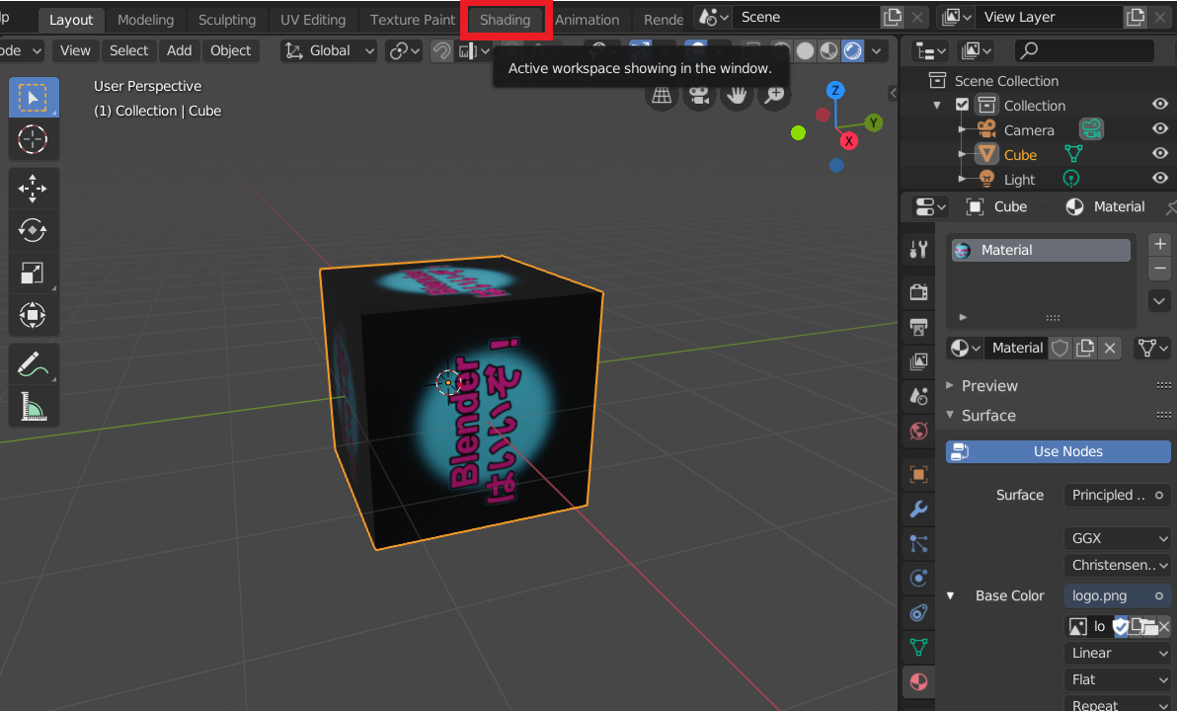Switch to the Texture Paint workspace tab
This screenshot has width=1177, height=711.
point(412,20)
